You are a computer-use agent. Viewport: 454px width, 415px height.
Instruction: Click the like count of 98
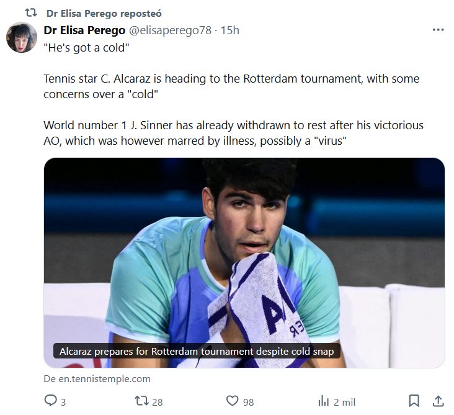pyautogui.click(x=248, y=402)
